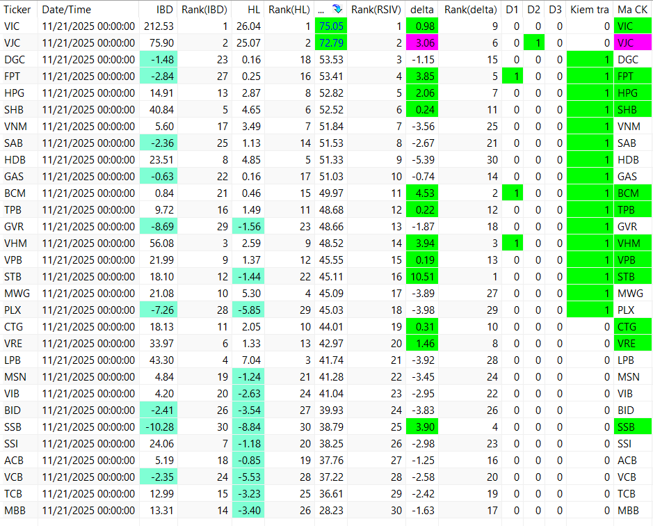Click the IBD value -8.69 for GVR

[159, 226]
